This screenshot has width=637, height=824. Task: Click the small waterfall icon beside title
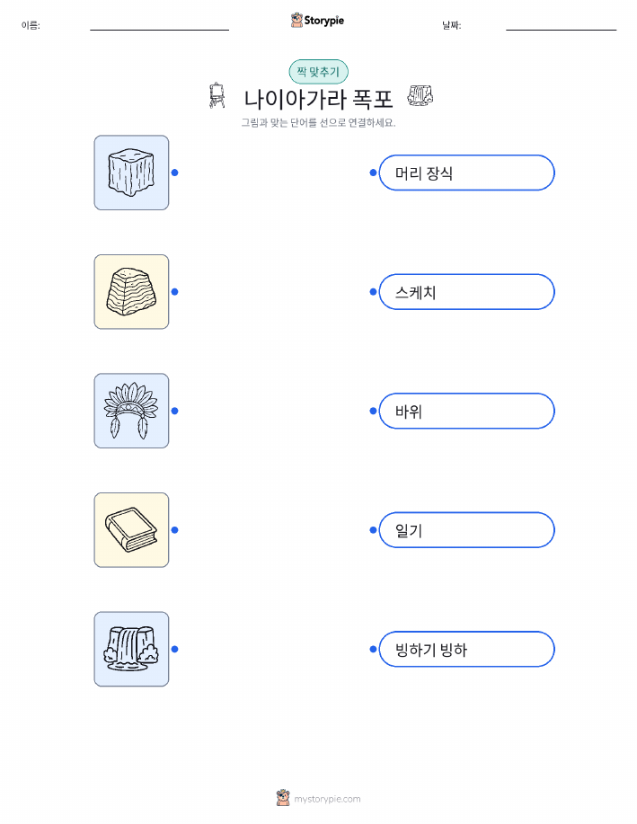coord(420,96)
